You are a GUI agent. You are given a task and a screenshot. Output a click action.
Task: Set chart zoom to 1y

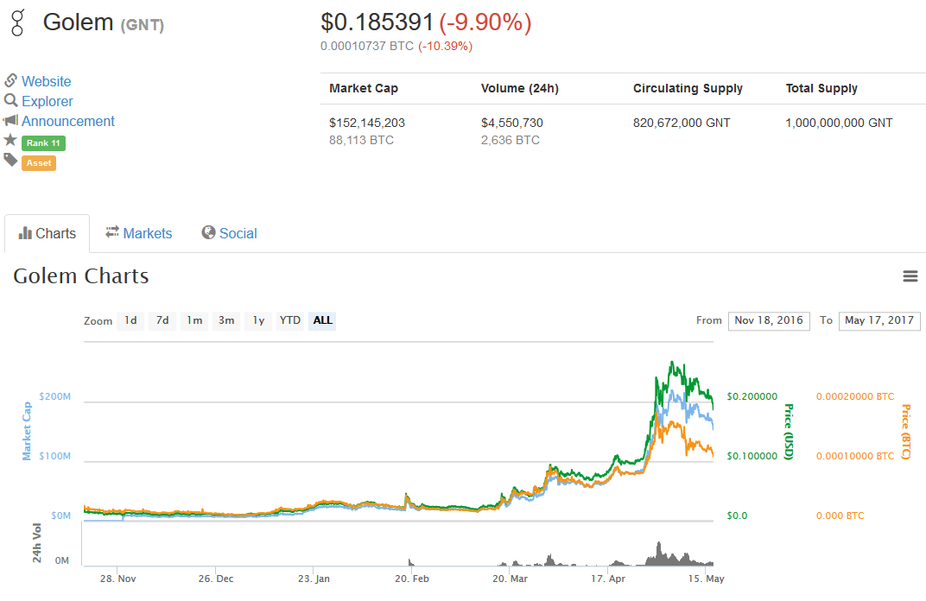[x=258, y=320]
